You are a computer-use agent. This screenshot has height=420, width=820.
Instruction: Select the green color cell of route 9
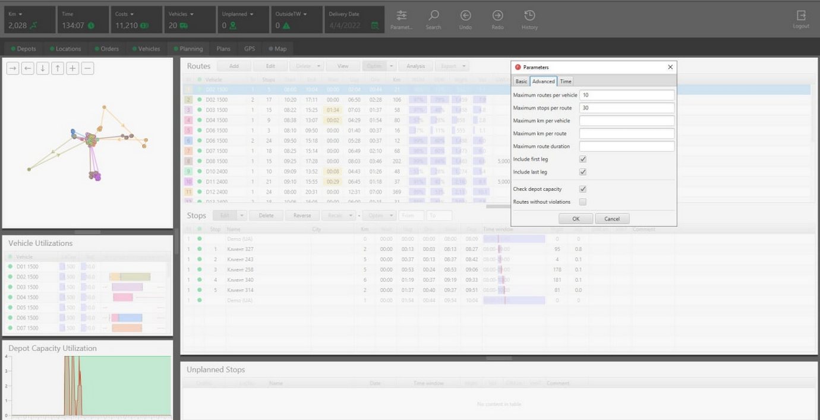point(189,171)
